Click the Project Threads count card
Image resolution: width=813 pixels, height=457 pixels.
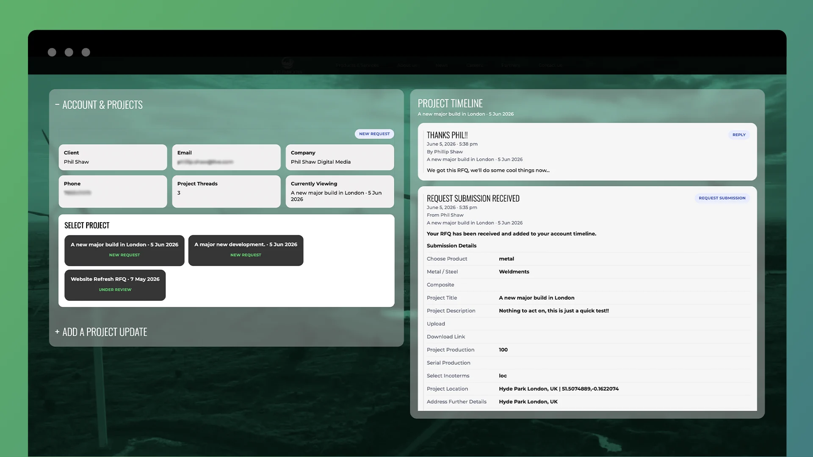tap(226, 191)
